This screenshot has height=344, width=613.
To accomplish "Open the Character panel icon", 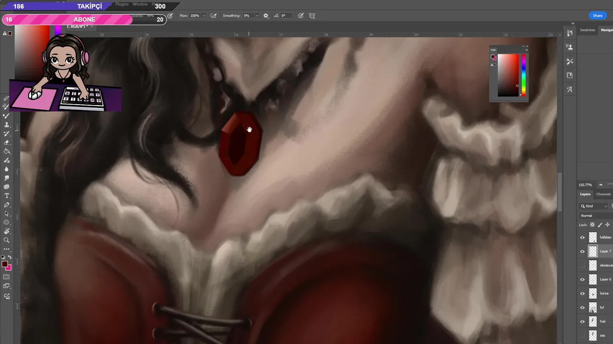I will (570, 89).
